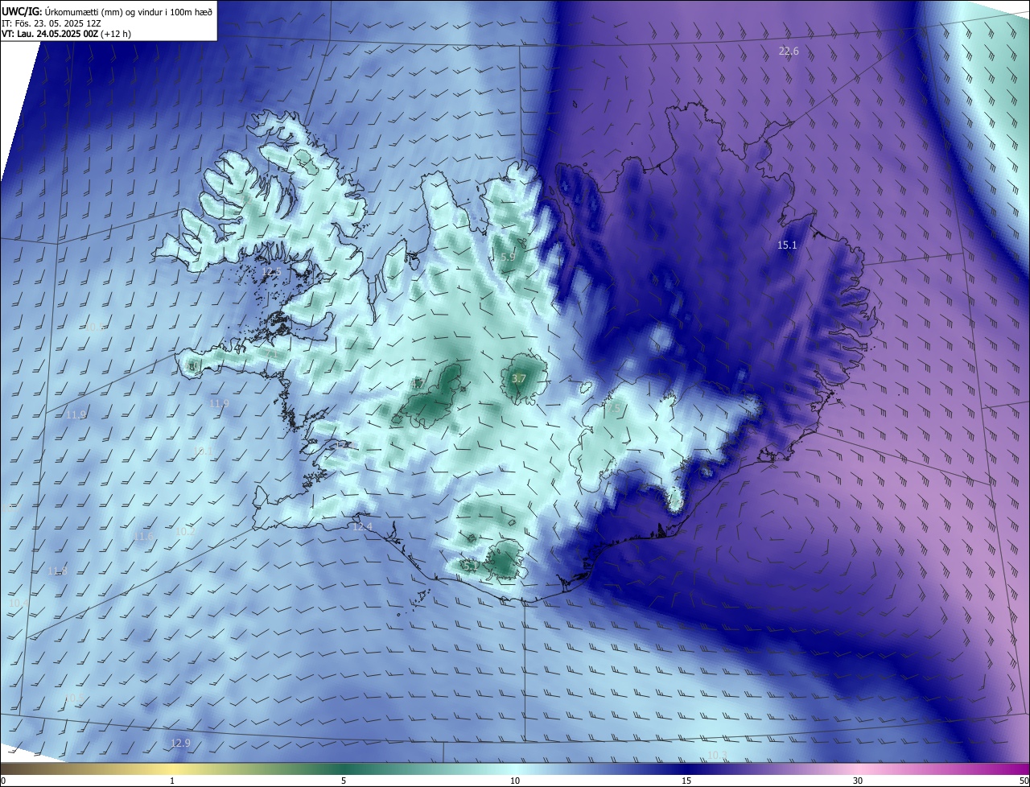Click the colorbar tick label 15
Screen dimensions: 1030x787
pyautogui.click(x=686, y=781)
